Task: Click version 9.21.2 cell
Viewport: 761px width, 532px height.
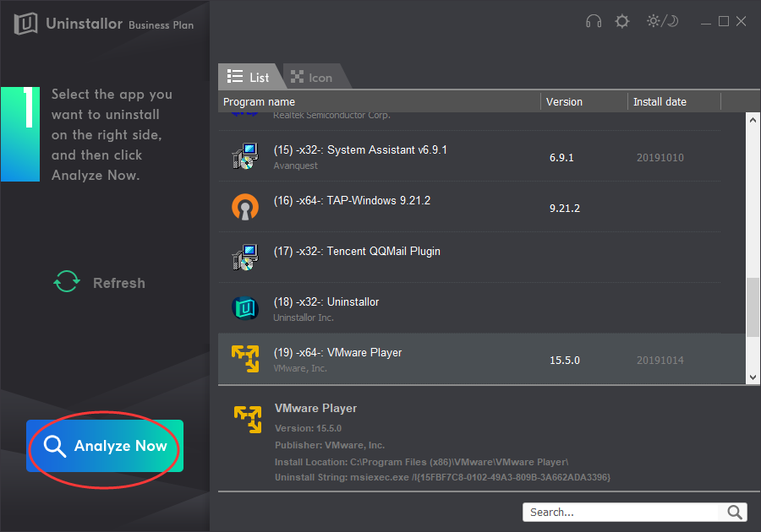Action: (x=565, y=209)
